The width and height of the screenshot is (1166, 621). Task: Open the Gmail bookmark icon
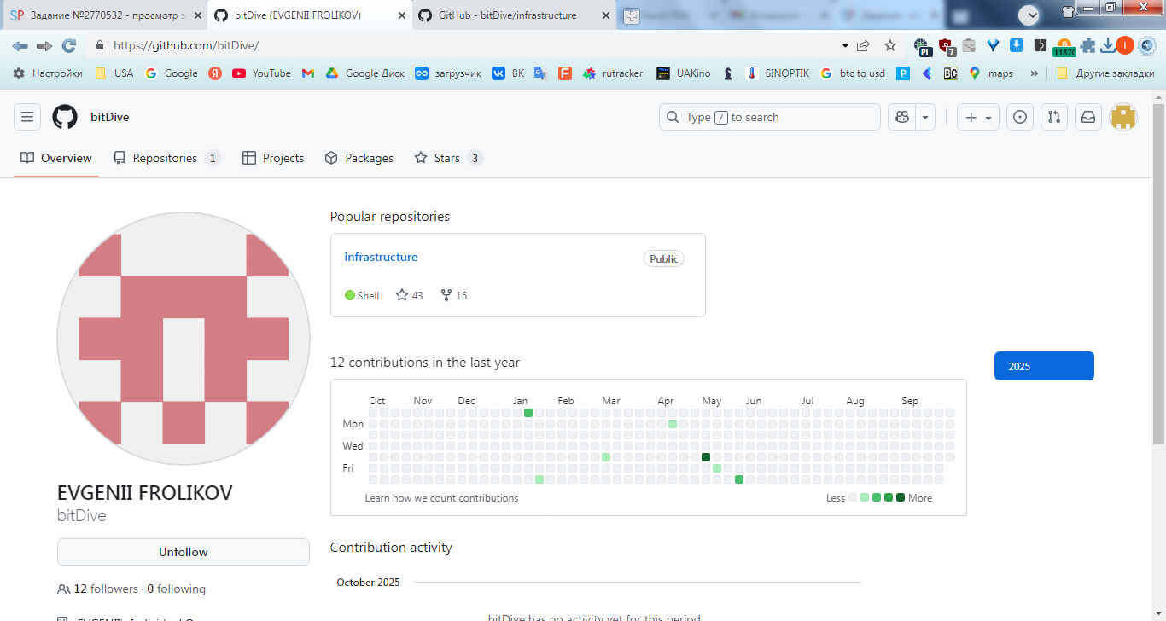pyautogui.click(x=308, y=73)
